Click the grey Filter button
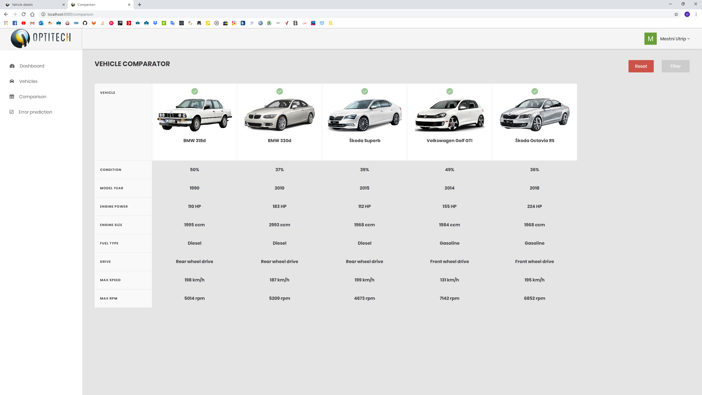Screen dimensions: 702x395 pyautogui.click(x=675, y=66)
